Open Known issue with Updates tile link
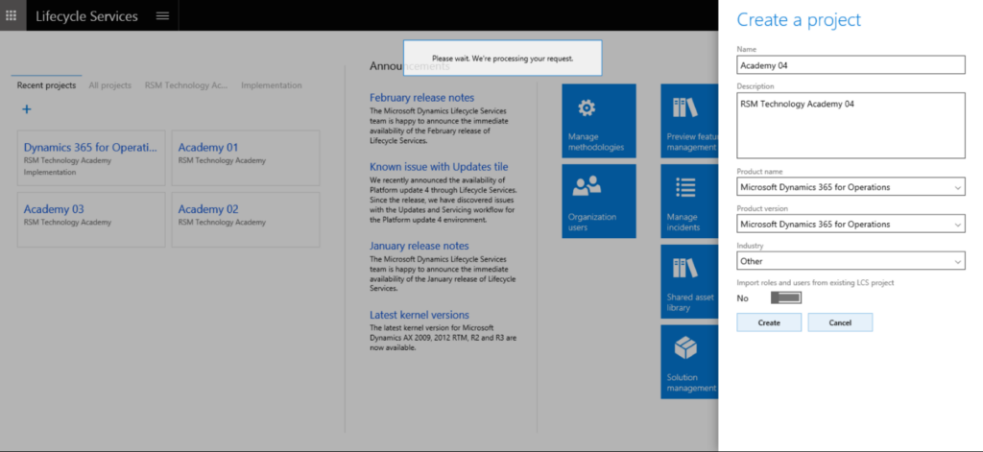The height and width of the screenshot is (452, 983). tap(439, 167)
